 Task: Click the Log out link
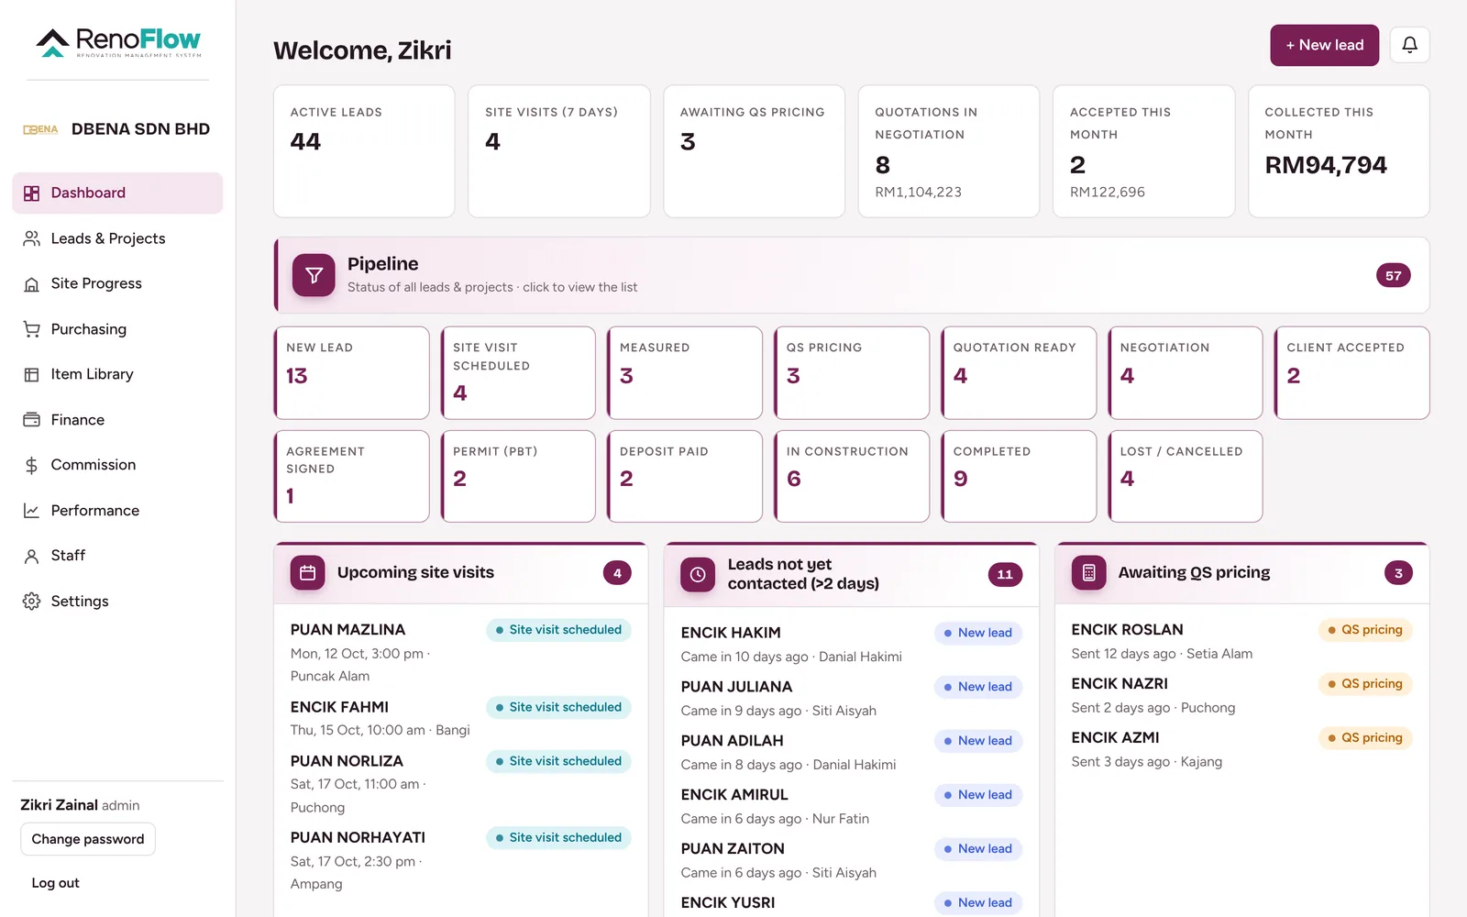(56, 883)
